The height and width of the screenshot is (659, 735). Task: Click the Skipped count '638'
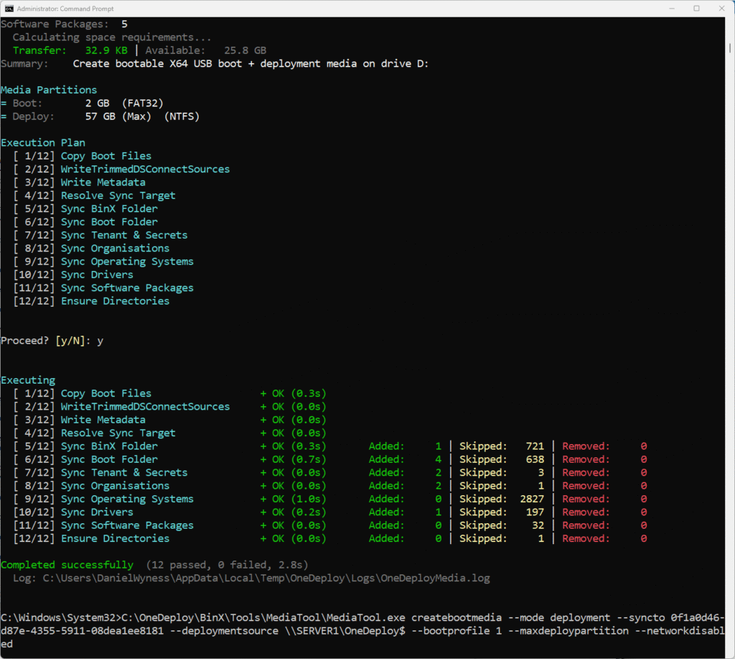[x=535, y=459]
